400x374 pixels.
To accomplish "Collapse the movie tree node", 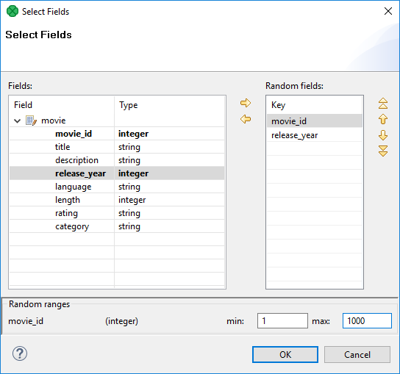I will pyautogui.click(x=18, y=121).
